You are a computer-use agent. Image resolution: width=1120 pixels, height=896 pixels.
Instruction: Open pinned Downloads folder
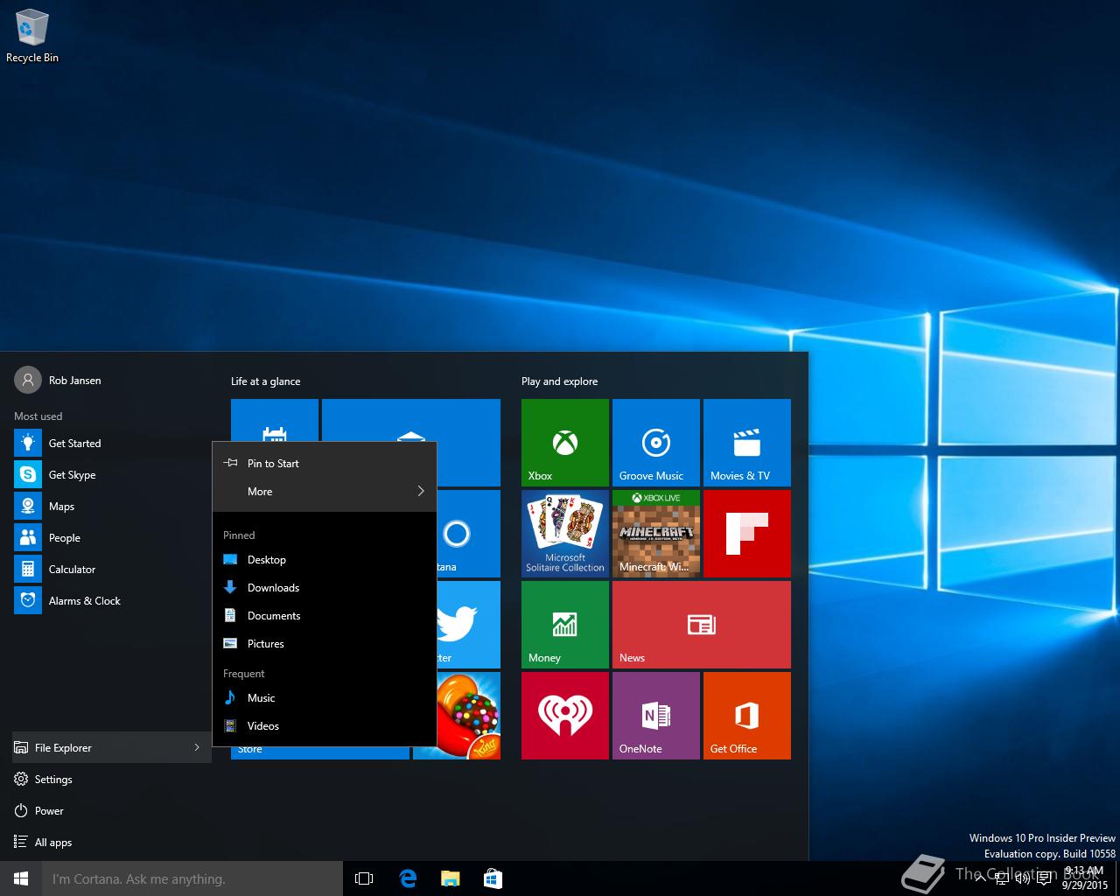point(324,588)
